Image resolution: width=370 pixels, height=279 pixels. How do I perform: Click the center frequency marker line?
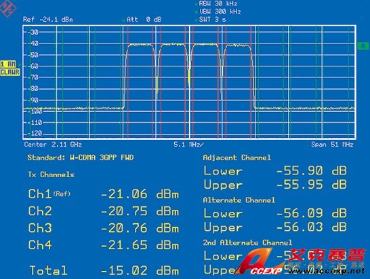[x=190, y=82]
